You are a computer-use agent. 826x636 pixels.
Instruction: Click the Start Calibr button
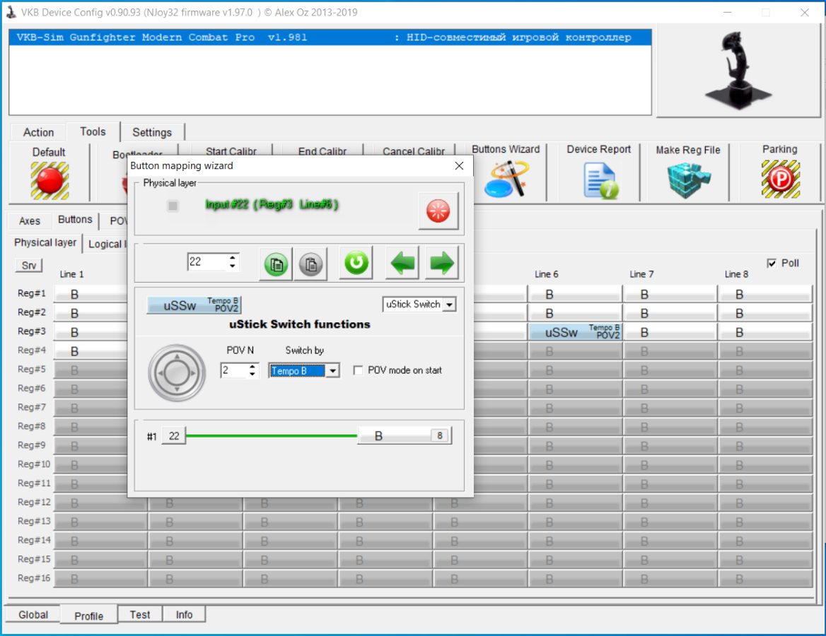231,151
